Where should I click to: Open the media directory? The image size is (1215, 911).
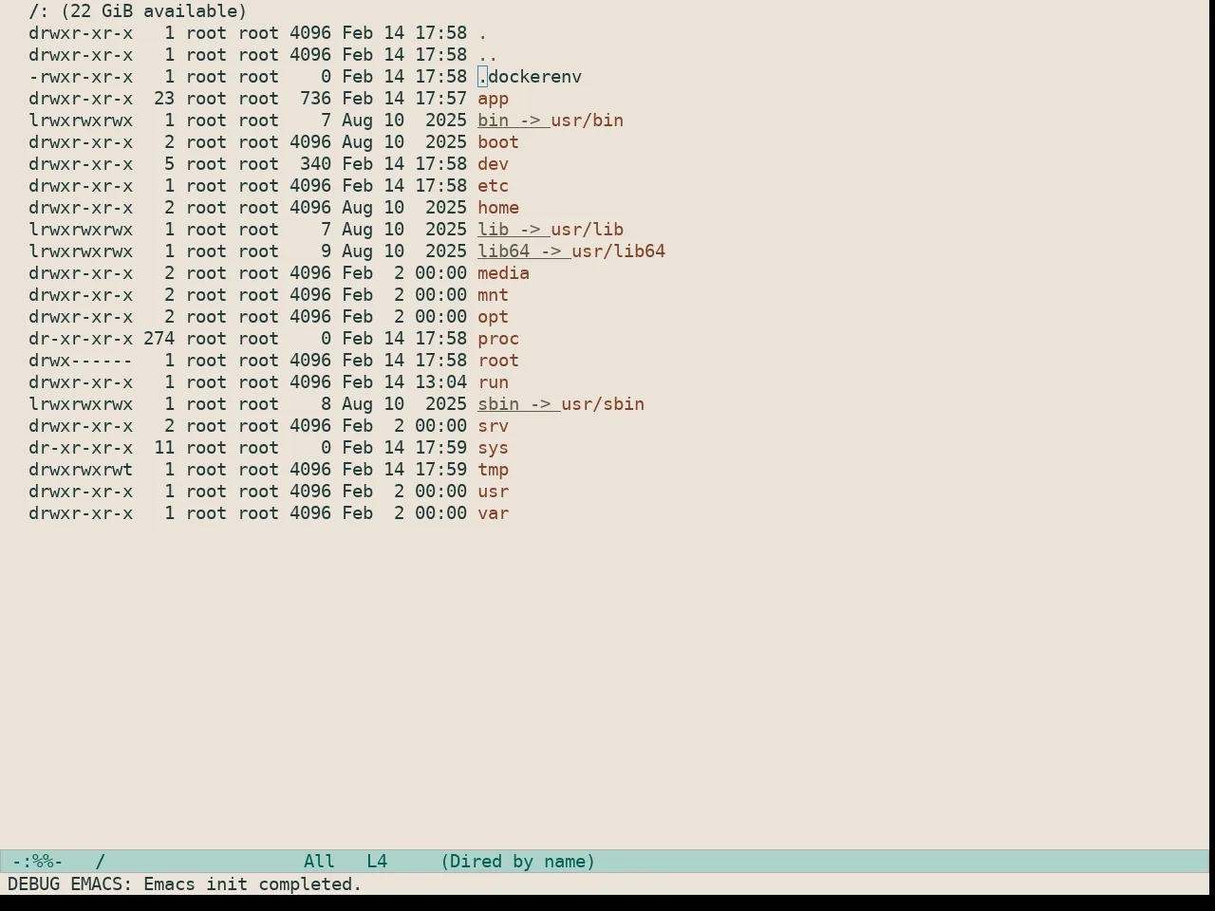coord(503,273)
